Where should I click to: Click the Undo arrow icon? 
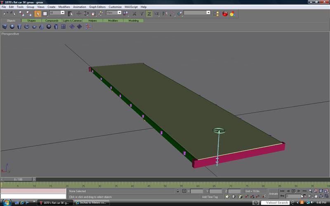point(5,14)
